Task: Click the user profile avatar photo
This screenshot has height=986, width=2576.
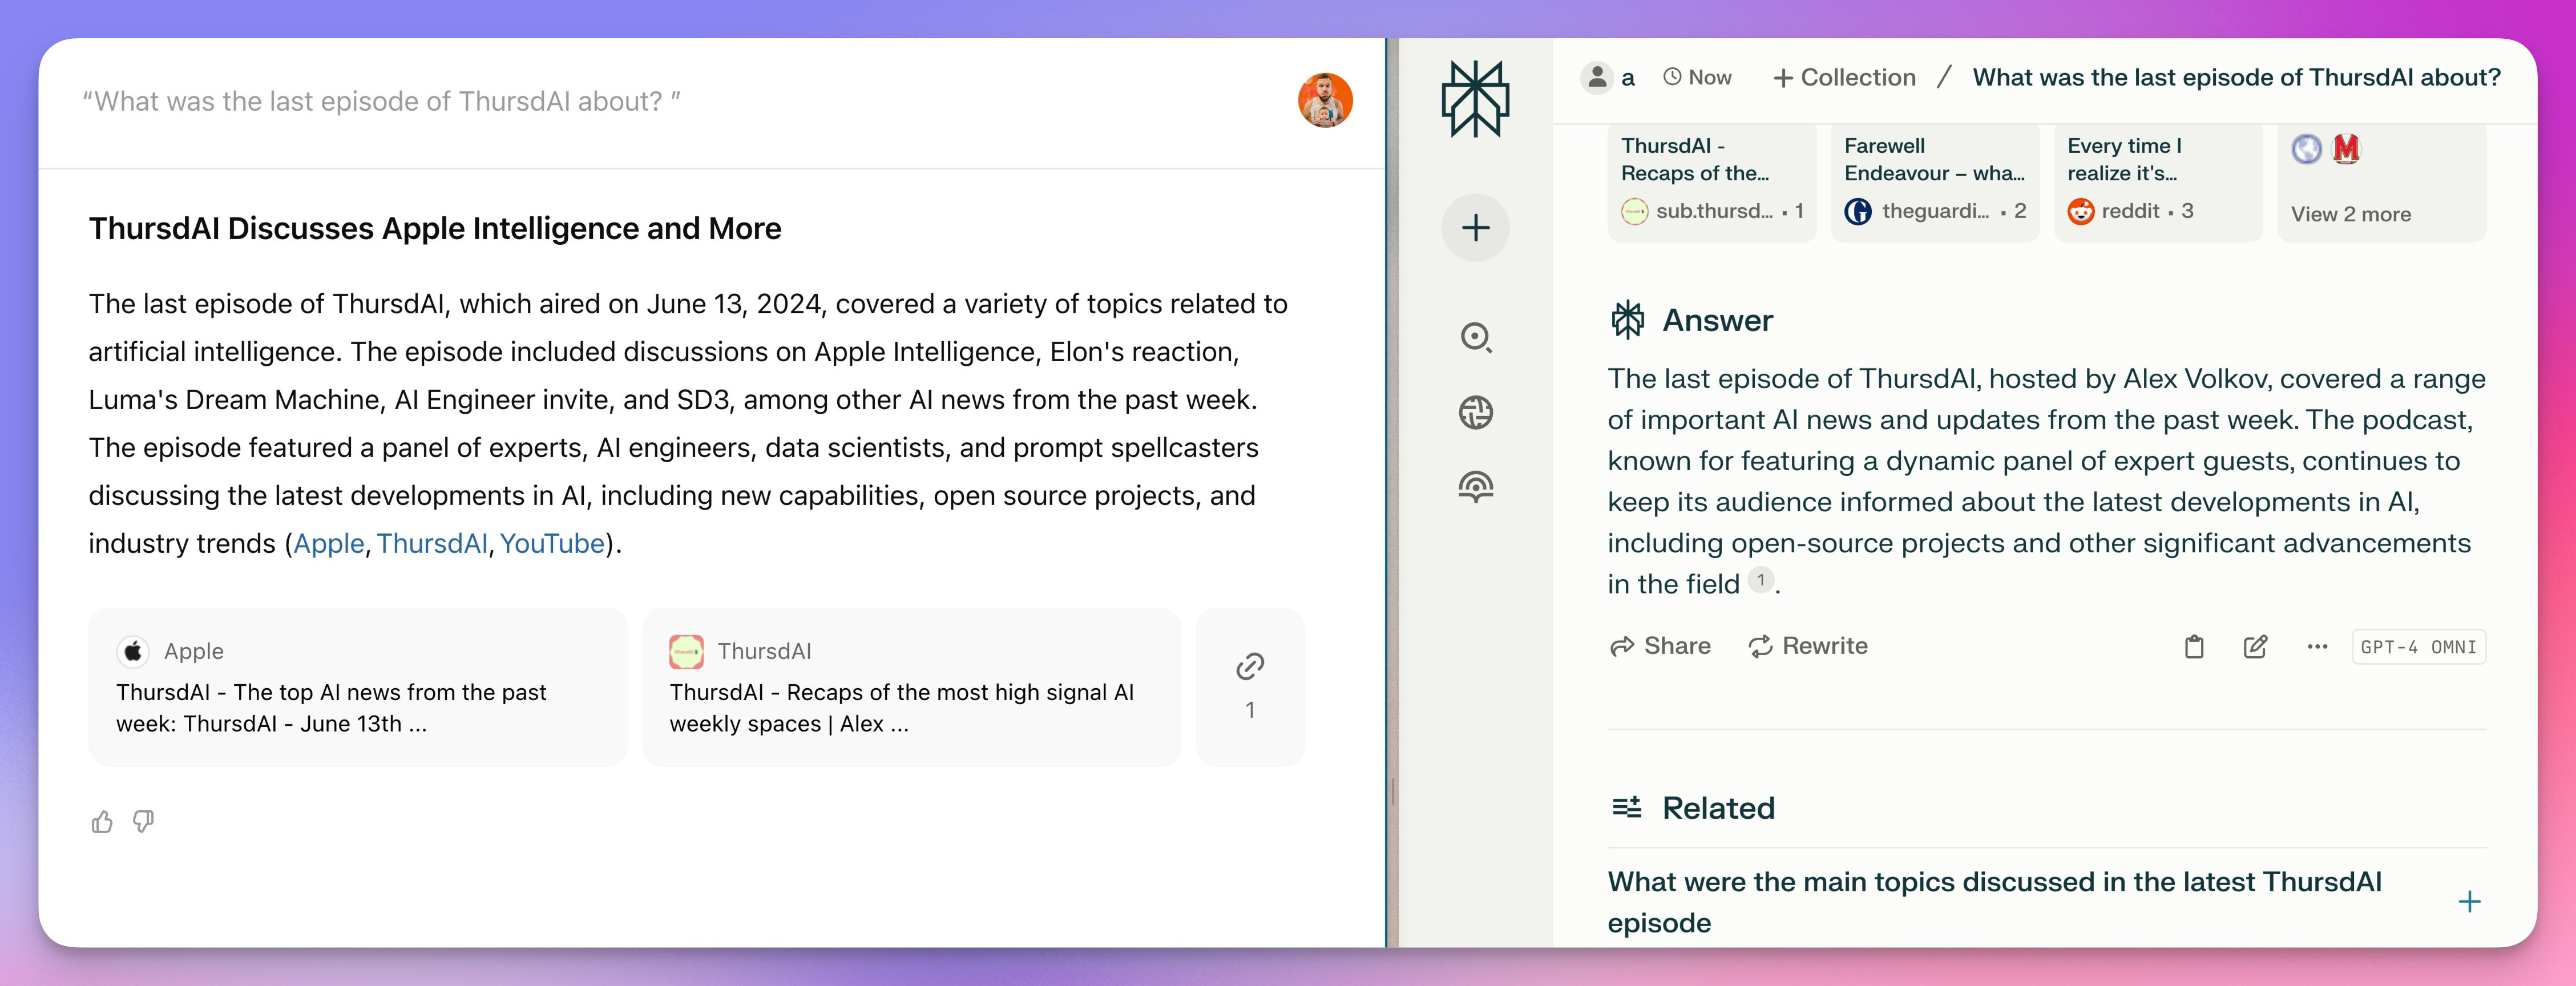Action: [1325, 100]
